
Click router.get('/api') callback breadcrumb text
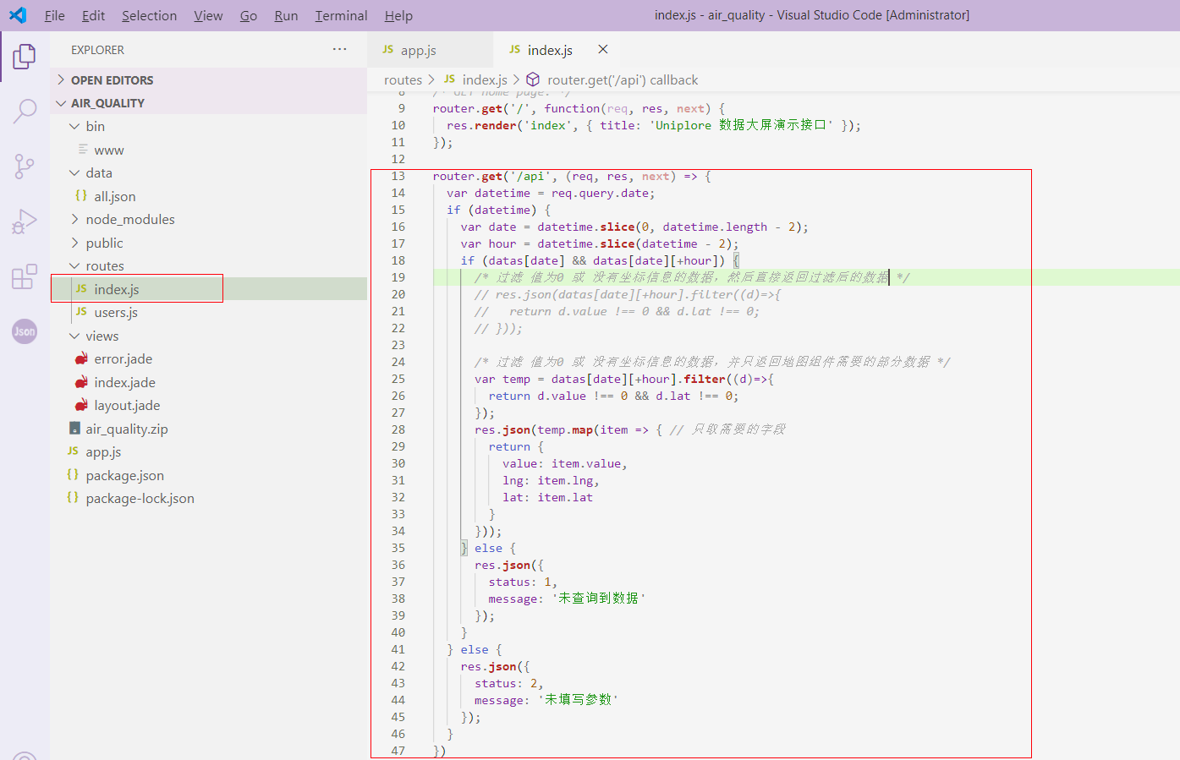[623, 79]
